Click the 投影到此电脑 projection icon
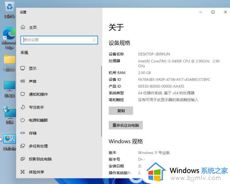This screenshot has width=230, height=184. coord(23,159)
